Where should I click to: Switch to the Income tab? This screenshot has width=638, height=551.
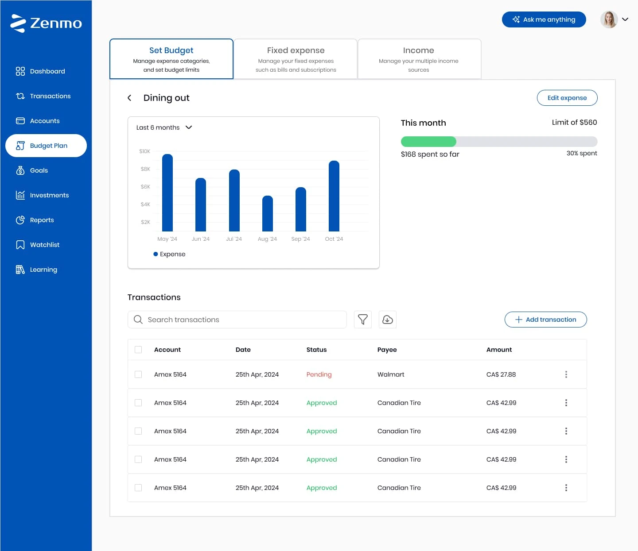[419, 59]
